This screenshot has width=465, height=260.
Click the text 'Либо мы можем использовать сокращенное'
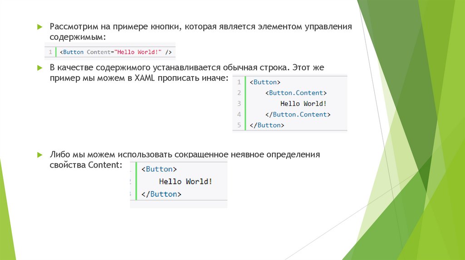point(139,154)
